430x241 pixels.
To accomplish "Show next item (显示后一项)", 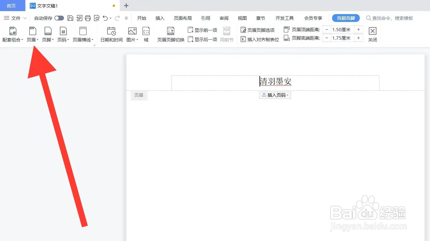I will tap(202, 39).
